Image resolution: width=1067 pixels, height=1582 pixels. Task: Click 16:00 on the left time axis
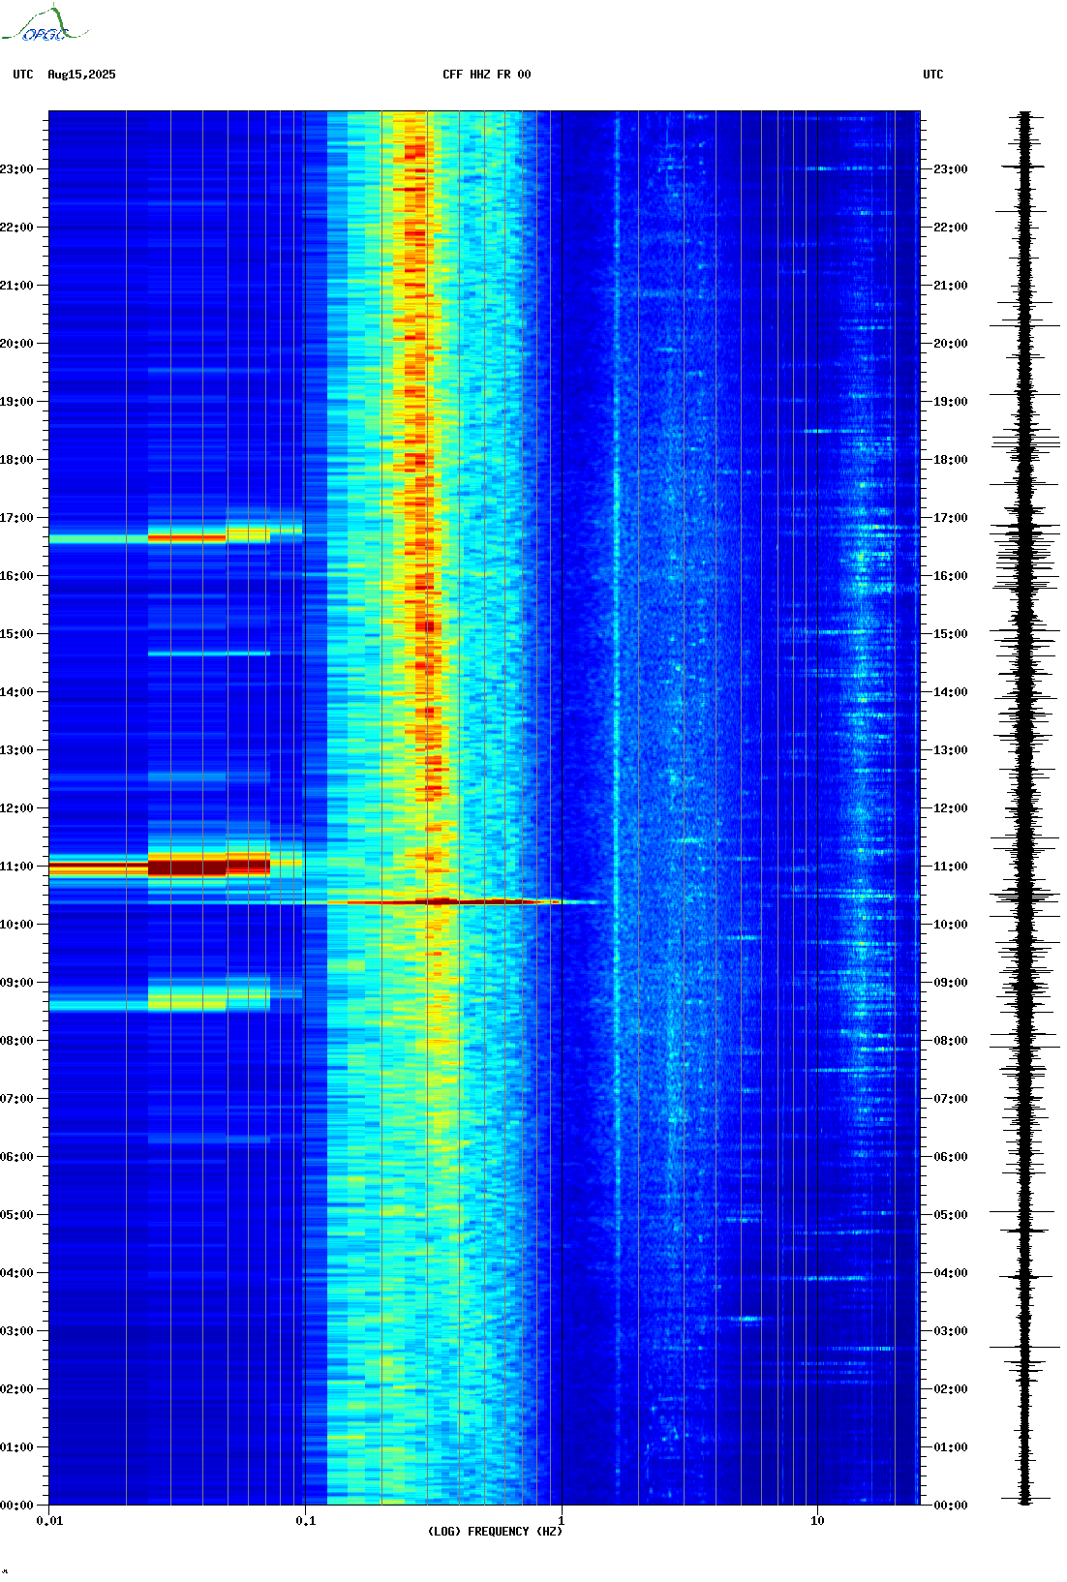point(16,576)
